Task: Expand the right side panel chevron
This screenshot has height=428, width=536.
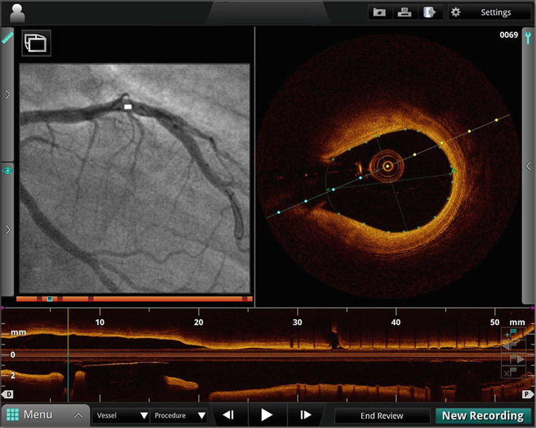Action: point(529,166)
